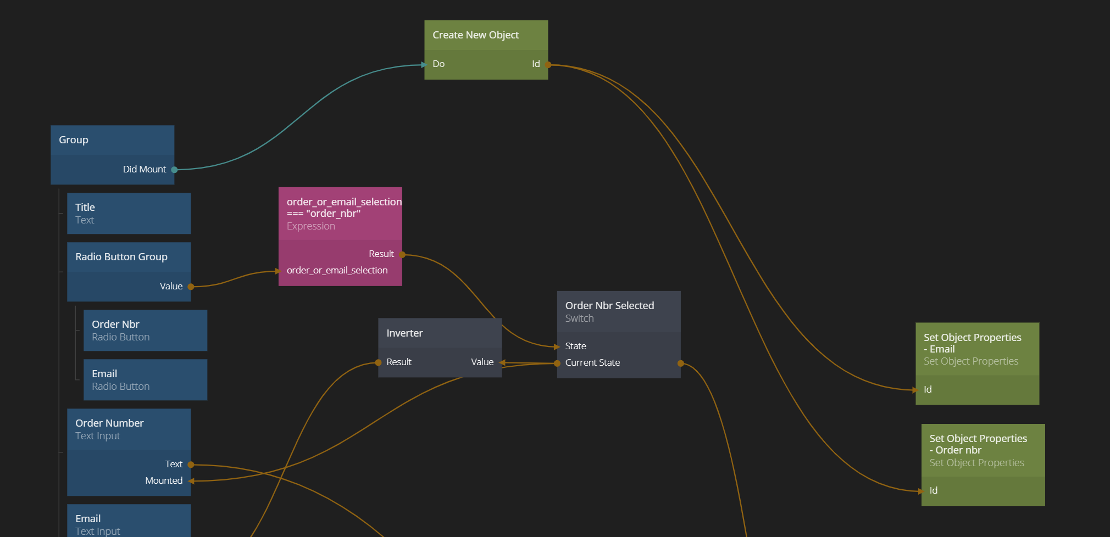Select the Email radio button node
This screenshot has height=537, width=1110.
pyautogui.click(x=145, y=379)
